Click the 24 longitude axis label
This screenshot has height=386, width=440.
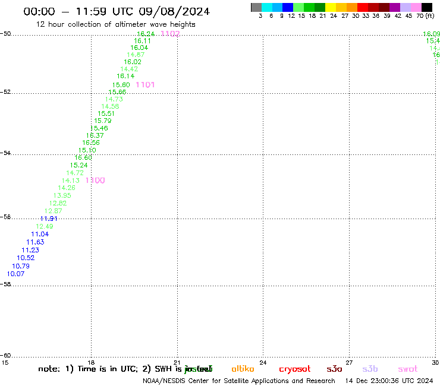(x=263, y=363)
